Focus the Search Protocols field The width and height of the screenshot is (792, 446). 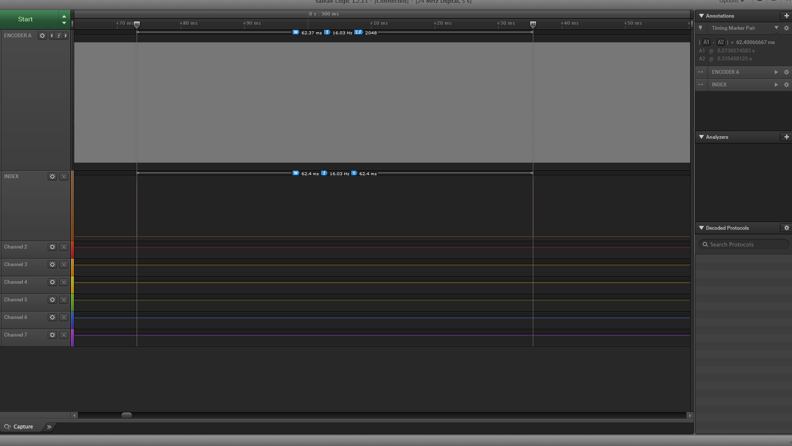click(743, 244)
